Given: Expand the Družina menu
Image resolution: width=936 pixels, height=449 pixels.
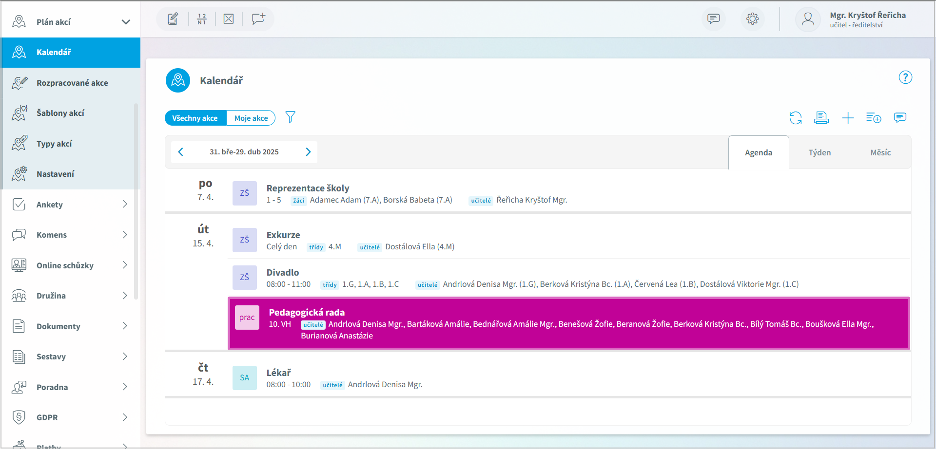Looking at the screenshot, I should point(71,296).
